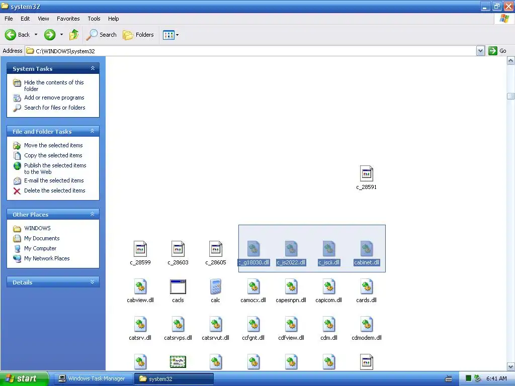
Task: Select the c_28605 file icon
Action: pyautogui.click(x=215, y=249)
